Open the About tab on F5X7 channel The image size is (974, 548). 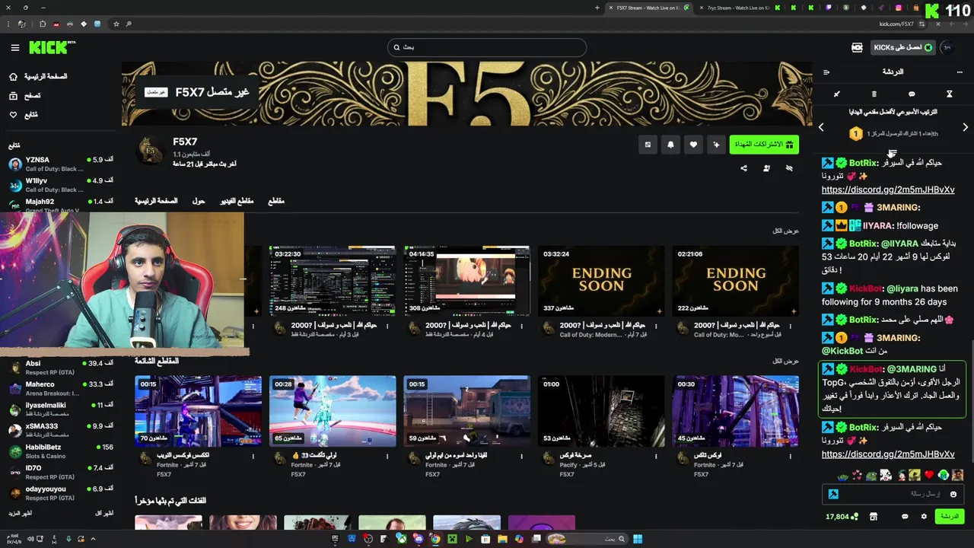coord(199,201)
